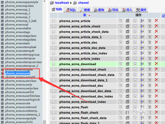Check the phome_ecms_flash row checkbox

pyautogui.click(x=53, y=107)
